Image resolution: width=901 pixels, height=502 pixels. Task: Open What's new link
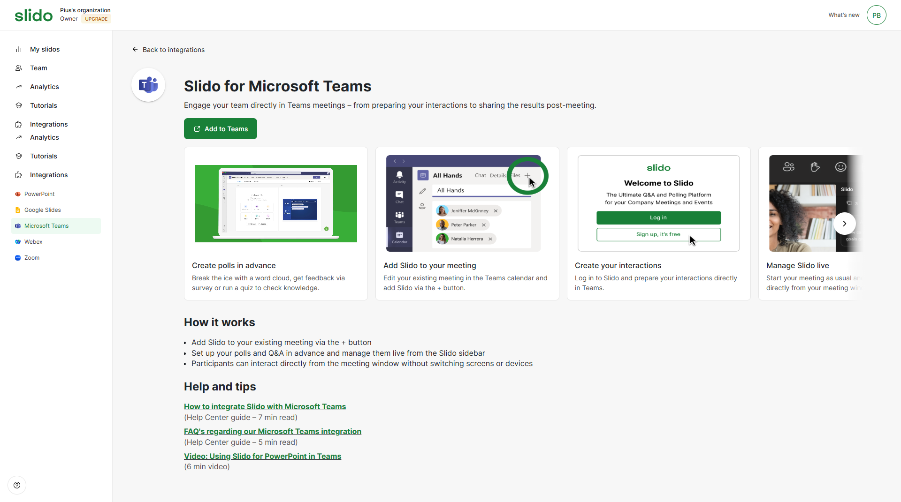(x=843, y=15)
